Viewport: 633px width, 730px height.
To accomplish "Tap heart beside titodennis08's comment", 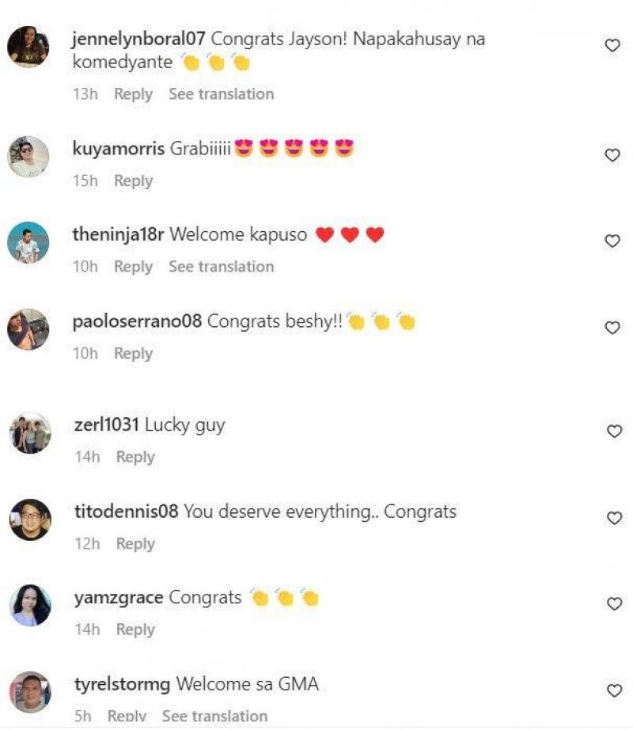I will (614, 518).
